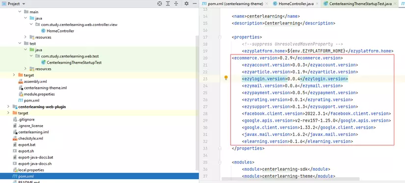Viewport: 405px width, 183px height.
Task: Select module.properties file
Action: (x=39, y=94)
